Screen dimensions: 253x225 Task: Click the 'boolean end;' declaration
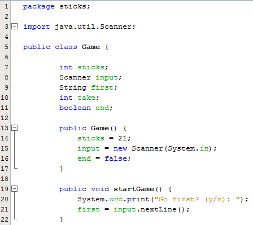tap(86, 108)
